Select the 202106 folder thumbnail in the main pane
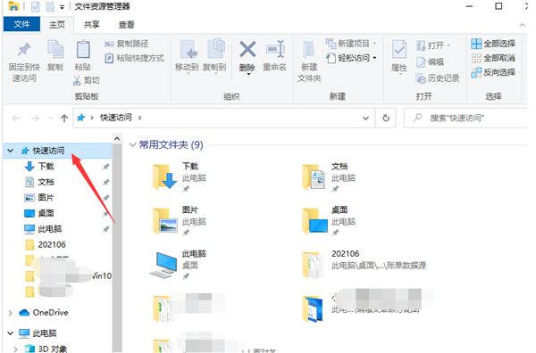 pyautogui.click(x=312, y=266)
